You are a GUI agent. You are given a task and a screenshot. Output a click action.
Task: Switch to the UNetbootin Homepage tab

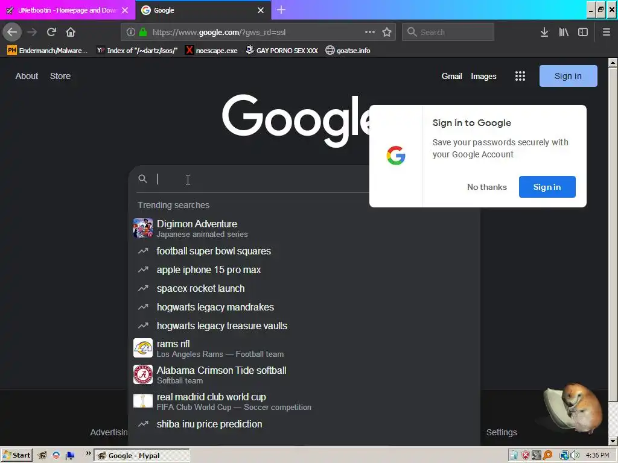coord(67,10)
